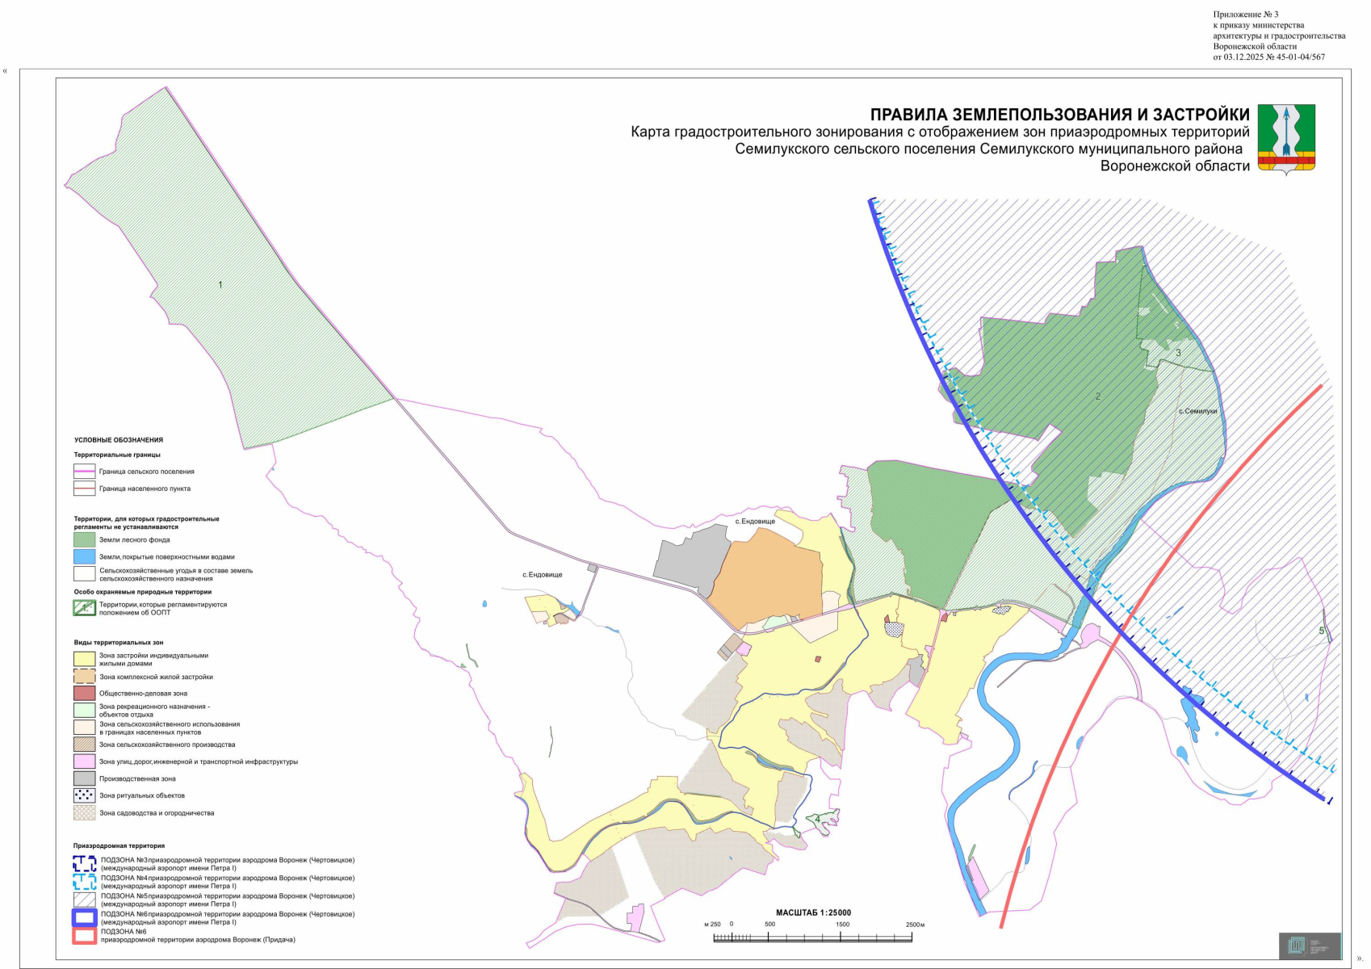1371x969 pixels.
Task: Click the ПРАВИЛА ЗЕМЛЕПОЛЬЗОВАНИЯ И ЗАСТРОЙКИ title
Action: (1059, 115)
